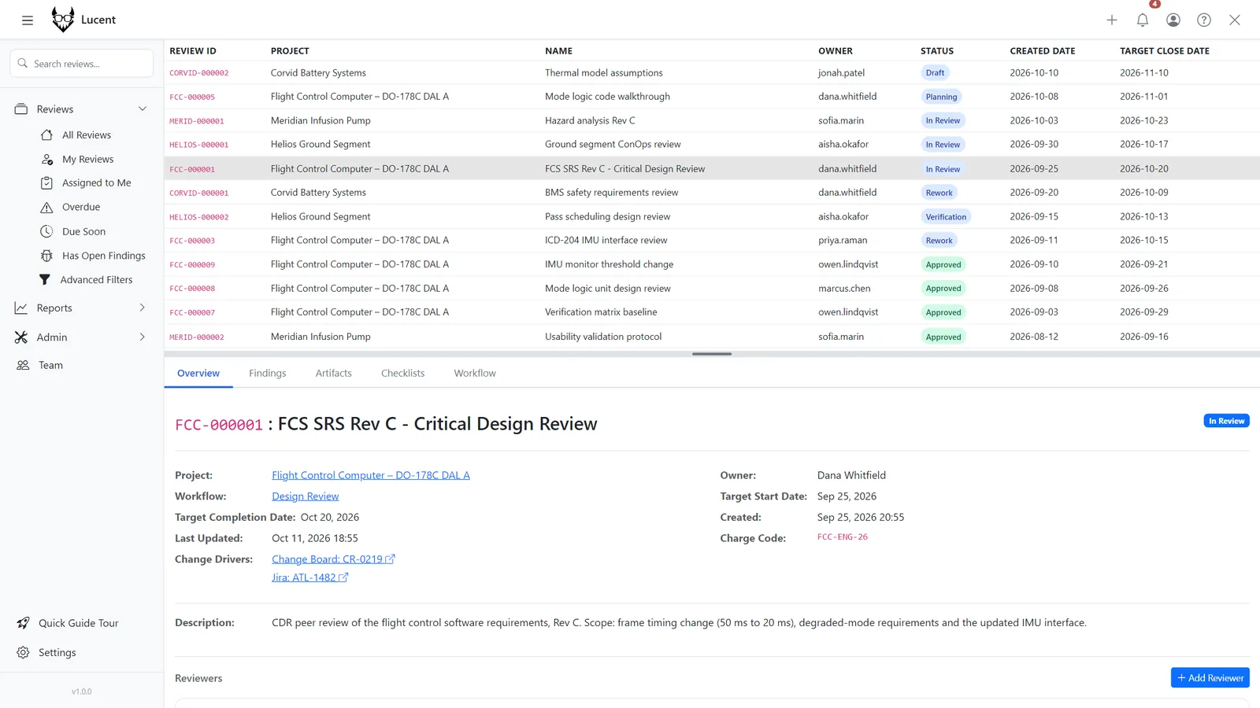Open the help question mark icon
The height and width of the screenshot is (708, 1260).
click(1204, 20)
